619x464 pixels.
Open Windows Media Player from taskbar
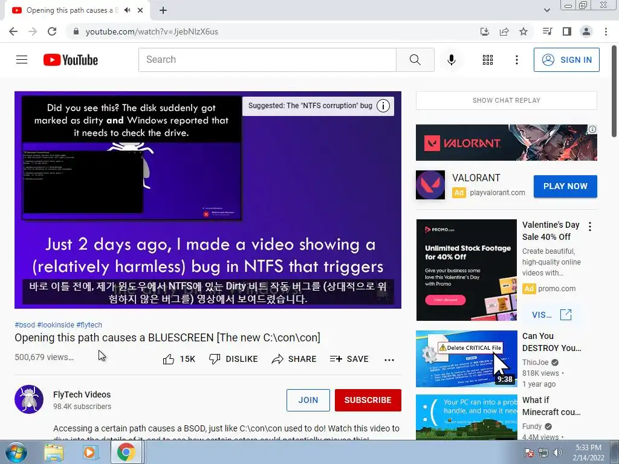point(89,452)
